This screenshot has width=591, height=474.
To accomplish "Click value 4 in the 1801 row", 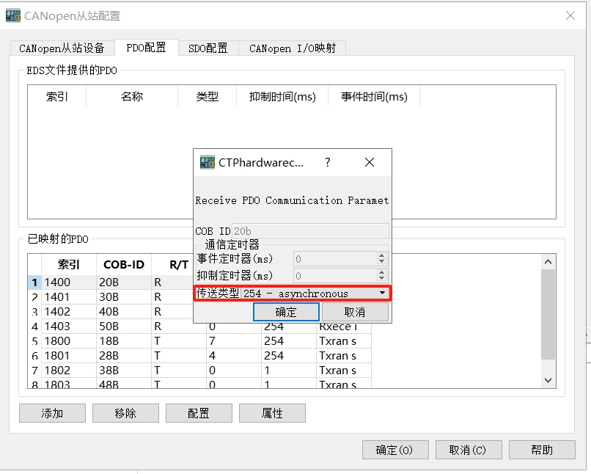I will coord(234,356).
